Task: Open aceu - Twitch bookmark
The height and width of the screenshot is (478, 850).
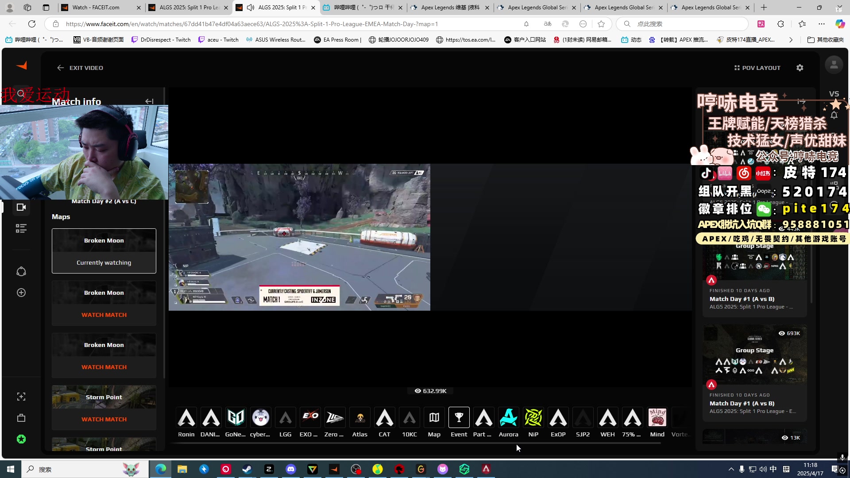Action: pyautogui.click(x=218, y=40)
